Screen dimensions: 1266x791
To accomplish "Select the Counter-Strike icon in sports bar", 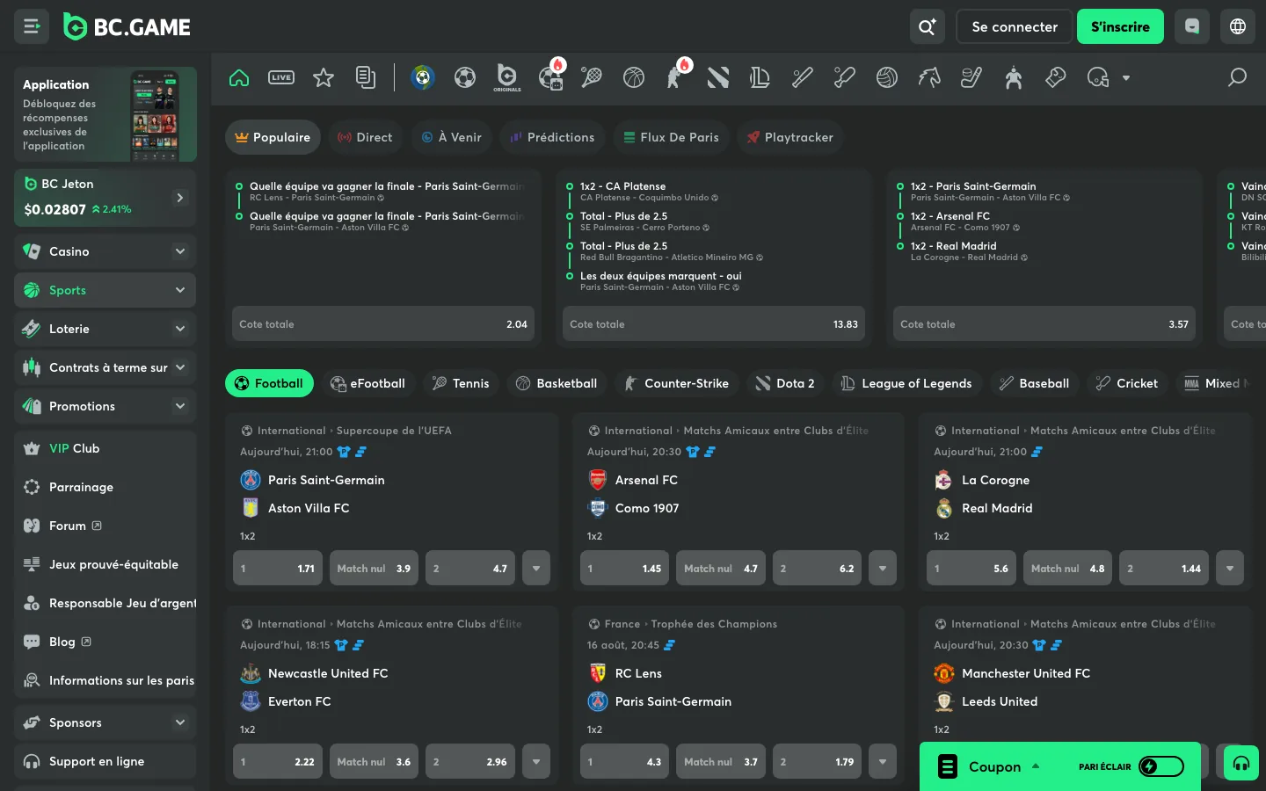I will [676, 77].
